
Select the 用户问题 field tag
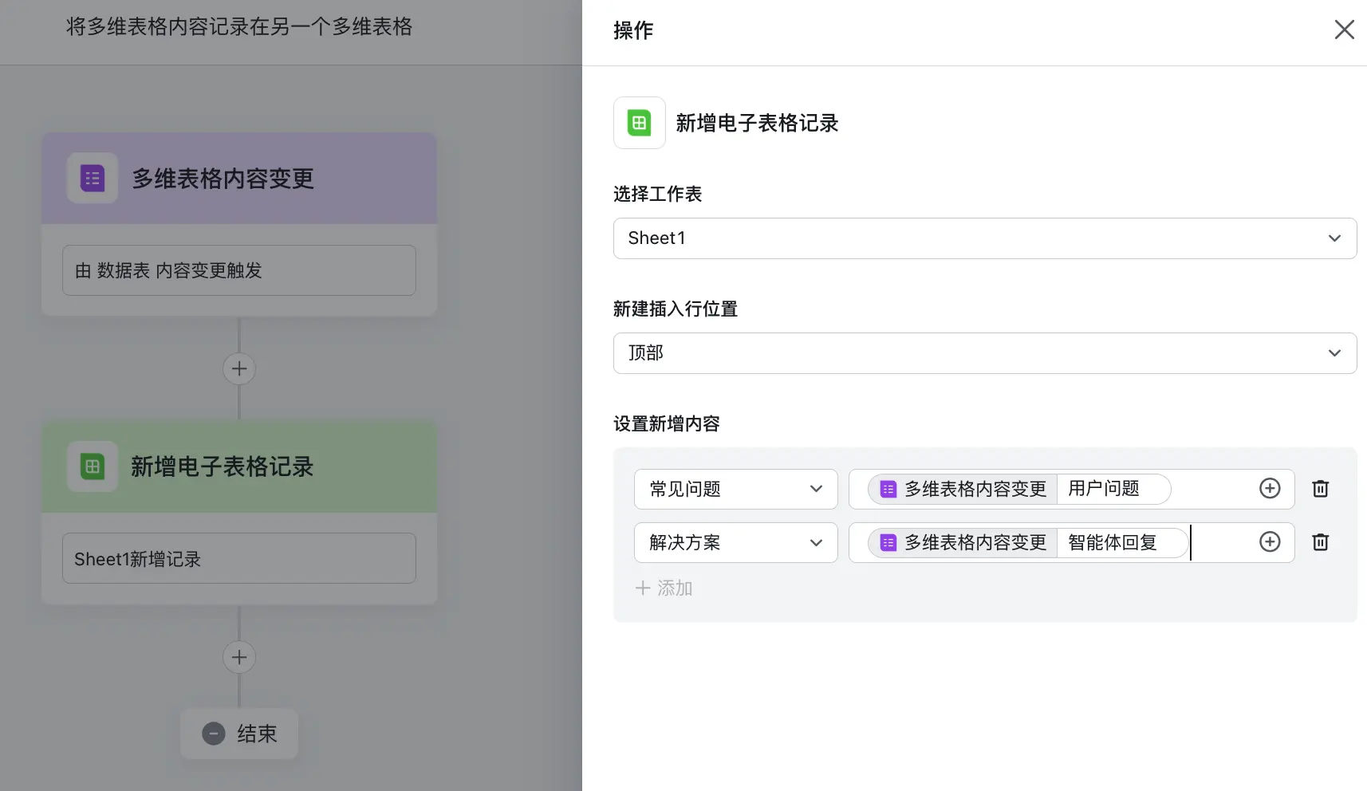tap(1113, 489)
